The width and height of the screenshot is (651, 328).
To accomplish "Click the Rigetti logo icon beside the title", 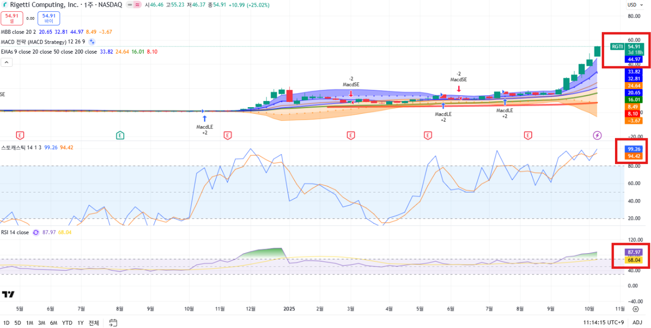I will tap(5, 5).
